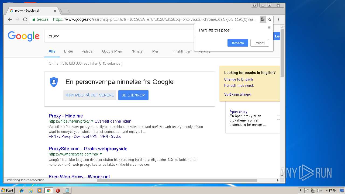Click the Action Center flag tray icon

[306, 190]
